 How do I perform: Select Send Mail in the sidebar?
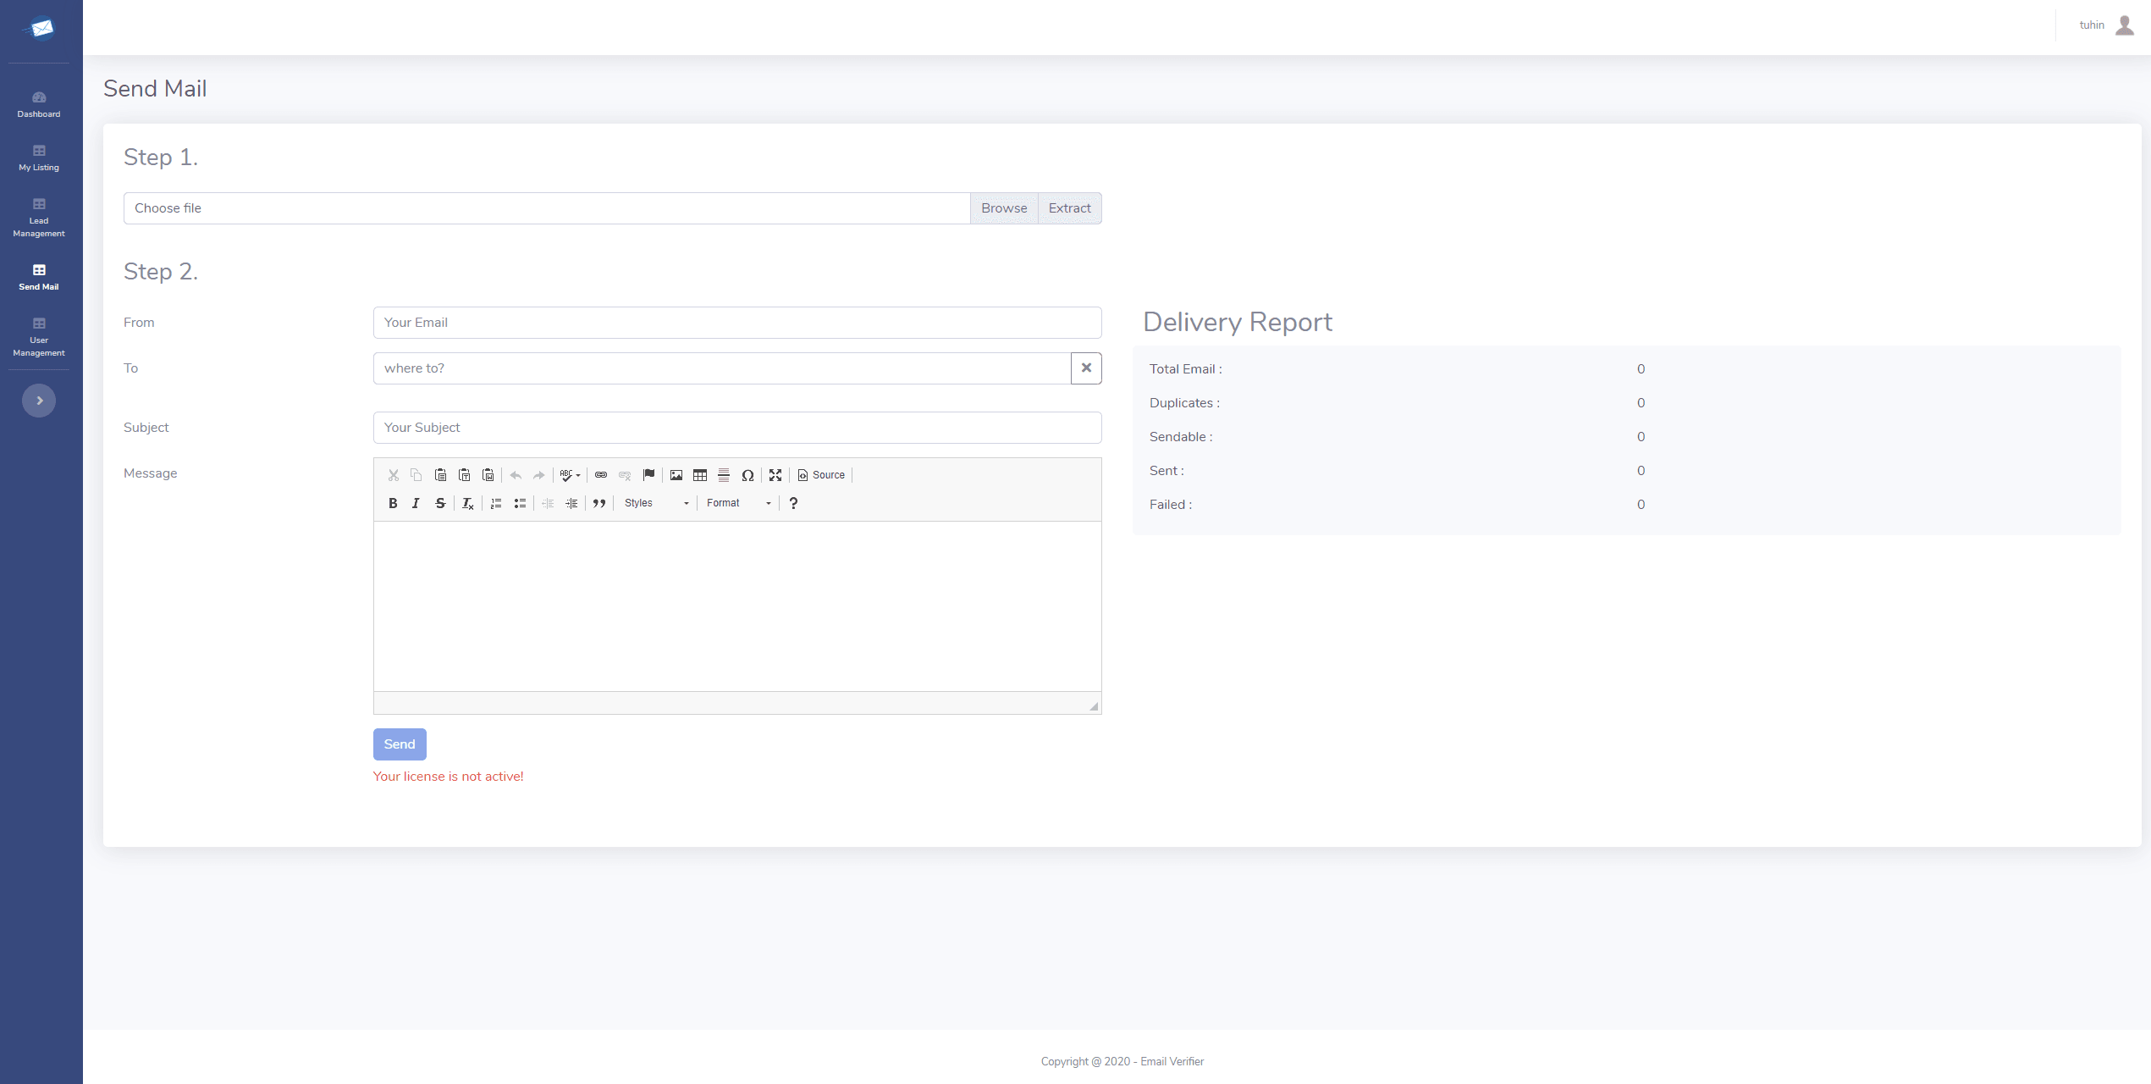pyautogui.click(x=39, y=277)
